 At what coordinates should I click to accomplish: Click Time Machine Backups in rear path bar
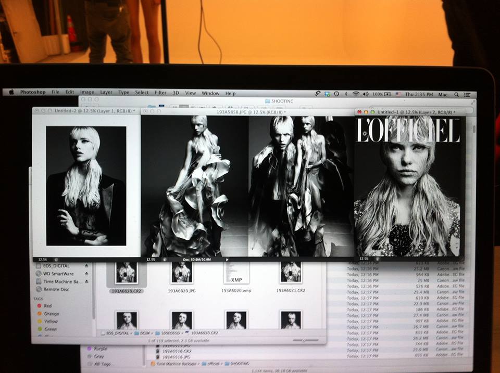click(174, 364)
